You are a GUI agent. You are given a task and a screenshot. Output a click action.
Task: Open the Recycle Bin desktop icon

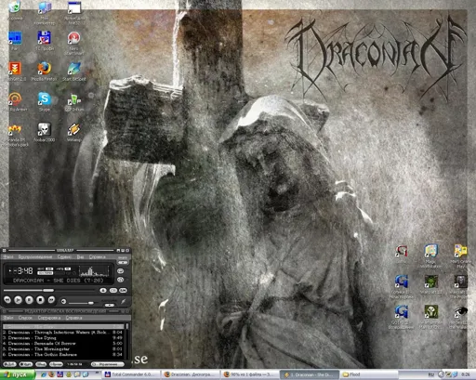pyautogui.click(x=15, y=7)
